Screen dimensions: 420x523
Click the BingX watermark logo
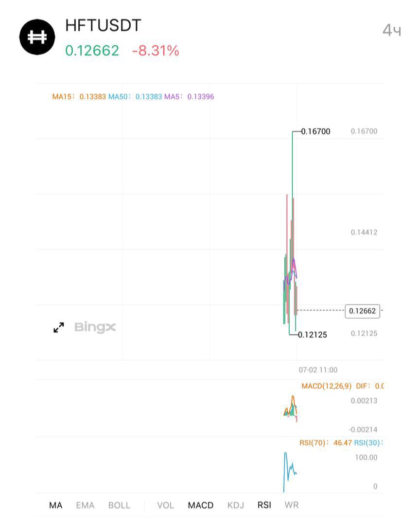tap(95, 327)
